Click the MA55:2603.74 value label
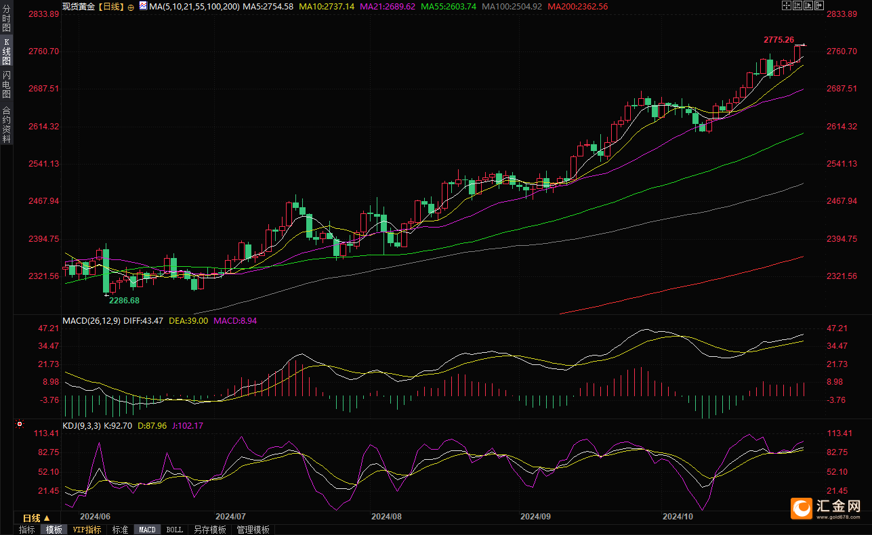The image size is (872, 535). 449,6
